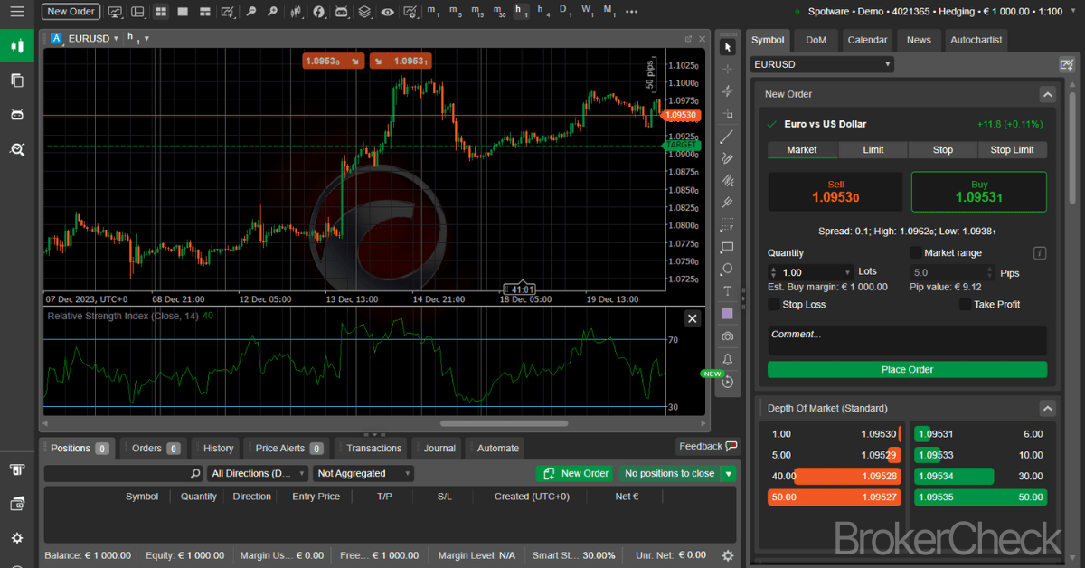Toggle the eye visibility icon in toolbar
Screen dimensions: 1085x568
pos(387,12)
